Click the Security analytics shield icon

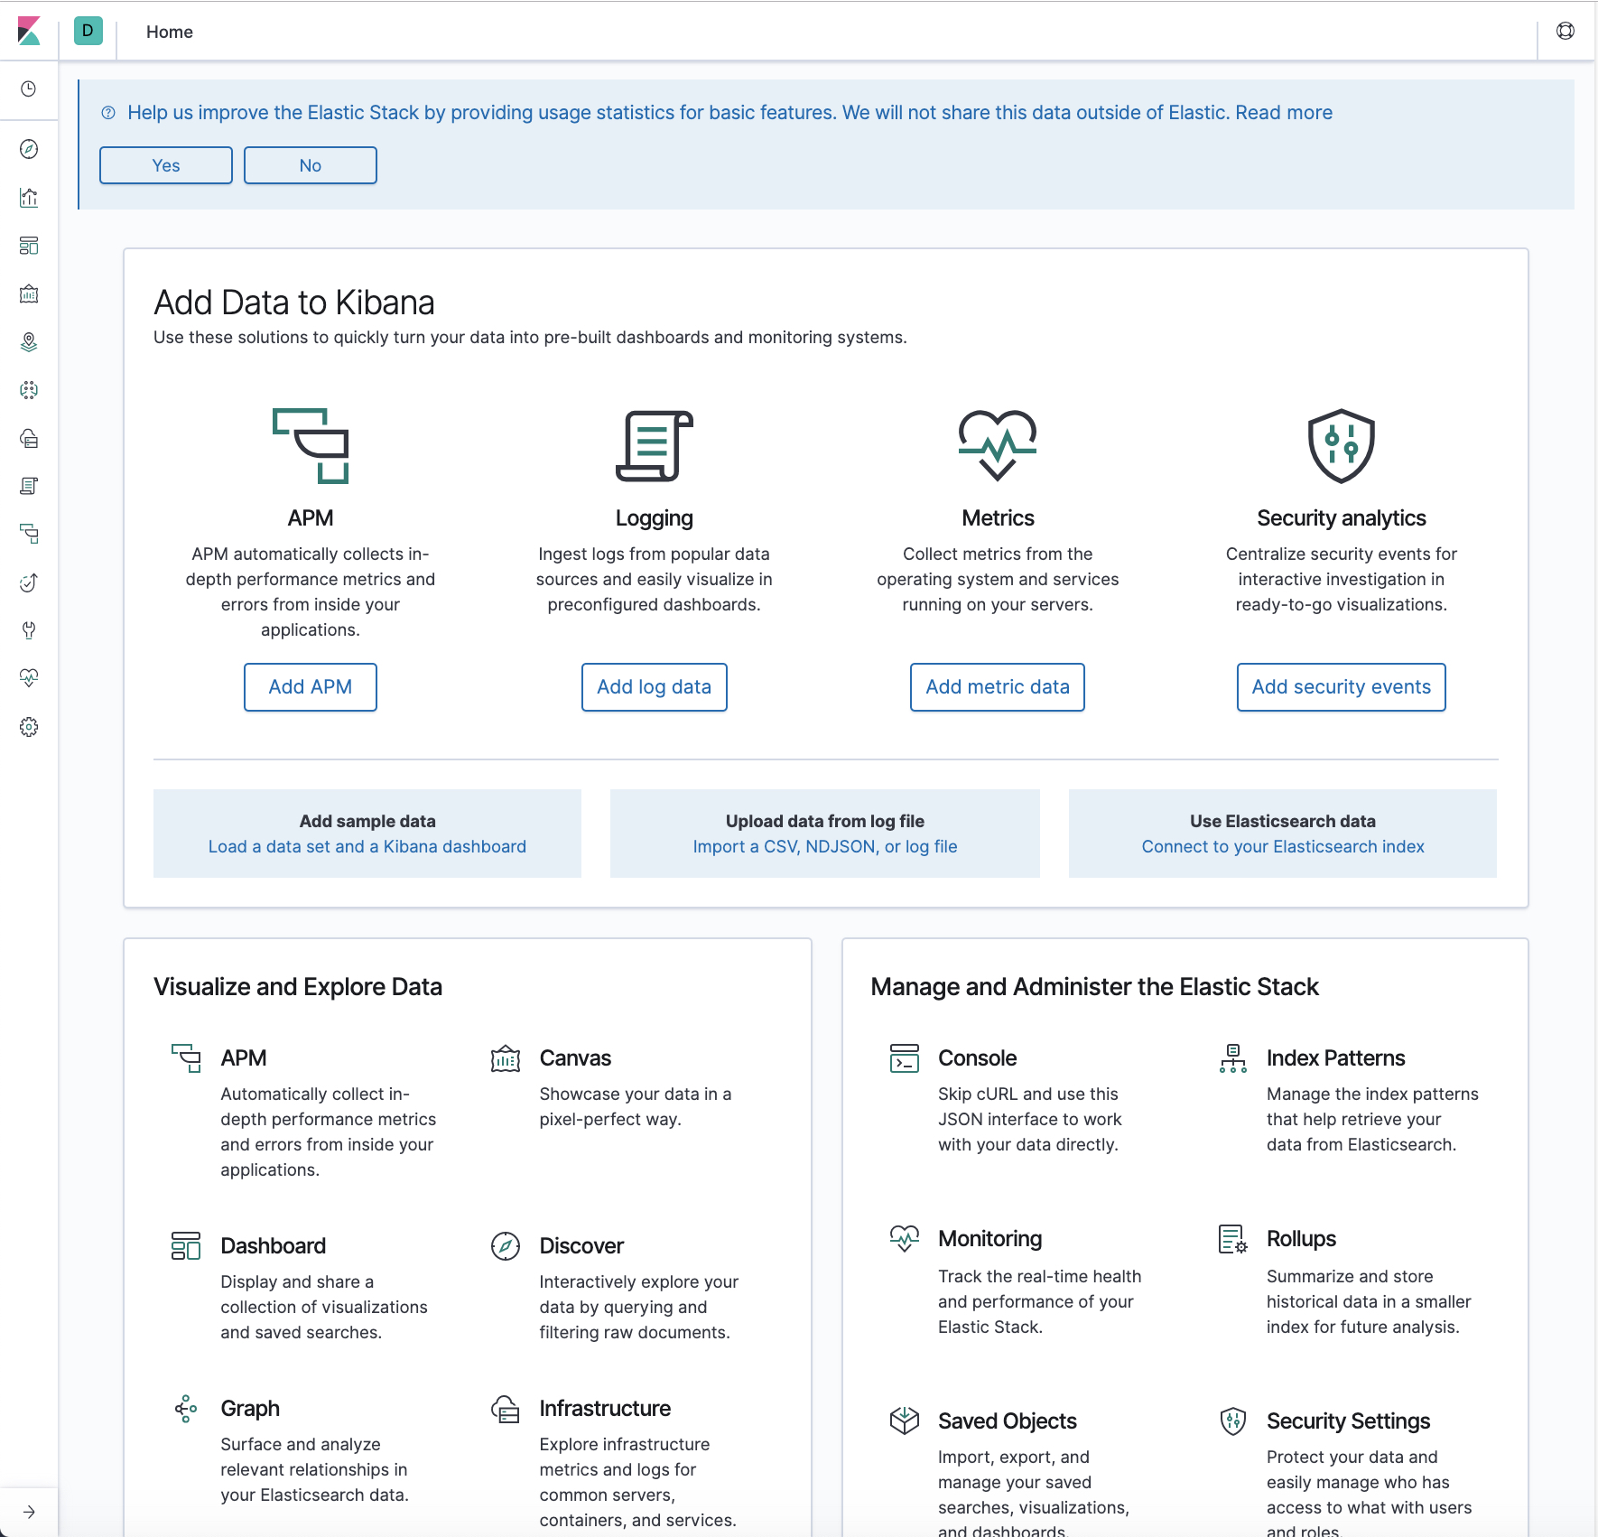(x=1342, y=446)
